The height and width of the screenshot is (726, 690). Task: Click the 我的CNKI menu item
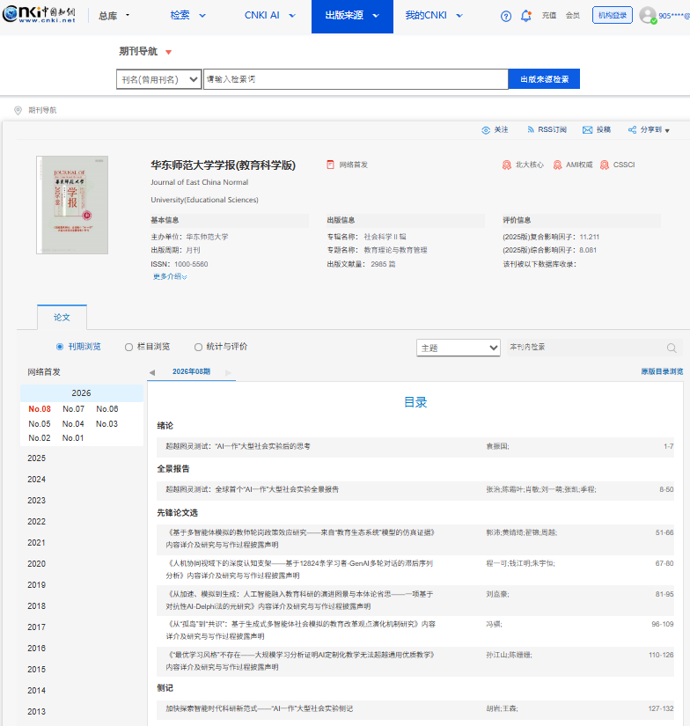click(426, 15)
